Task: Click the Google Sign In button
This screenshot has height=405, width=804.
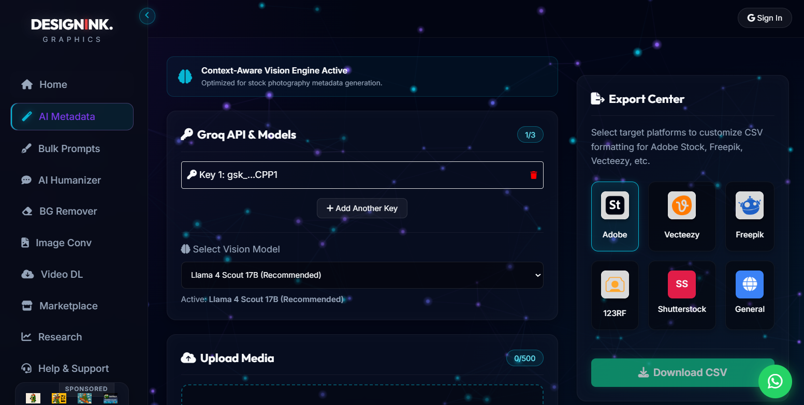Action: click(765, 18)
